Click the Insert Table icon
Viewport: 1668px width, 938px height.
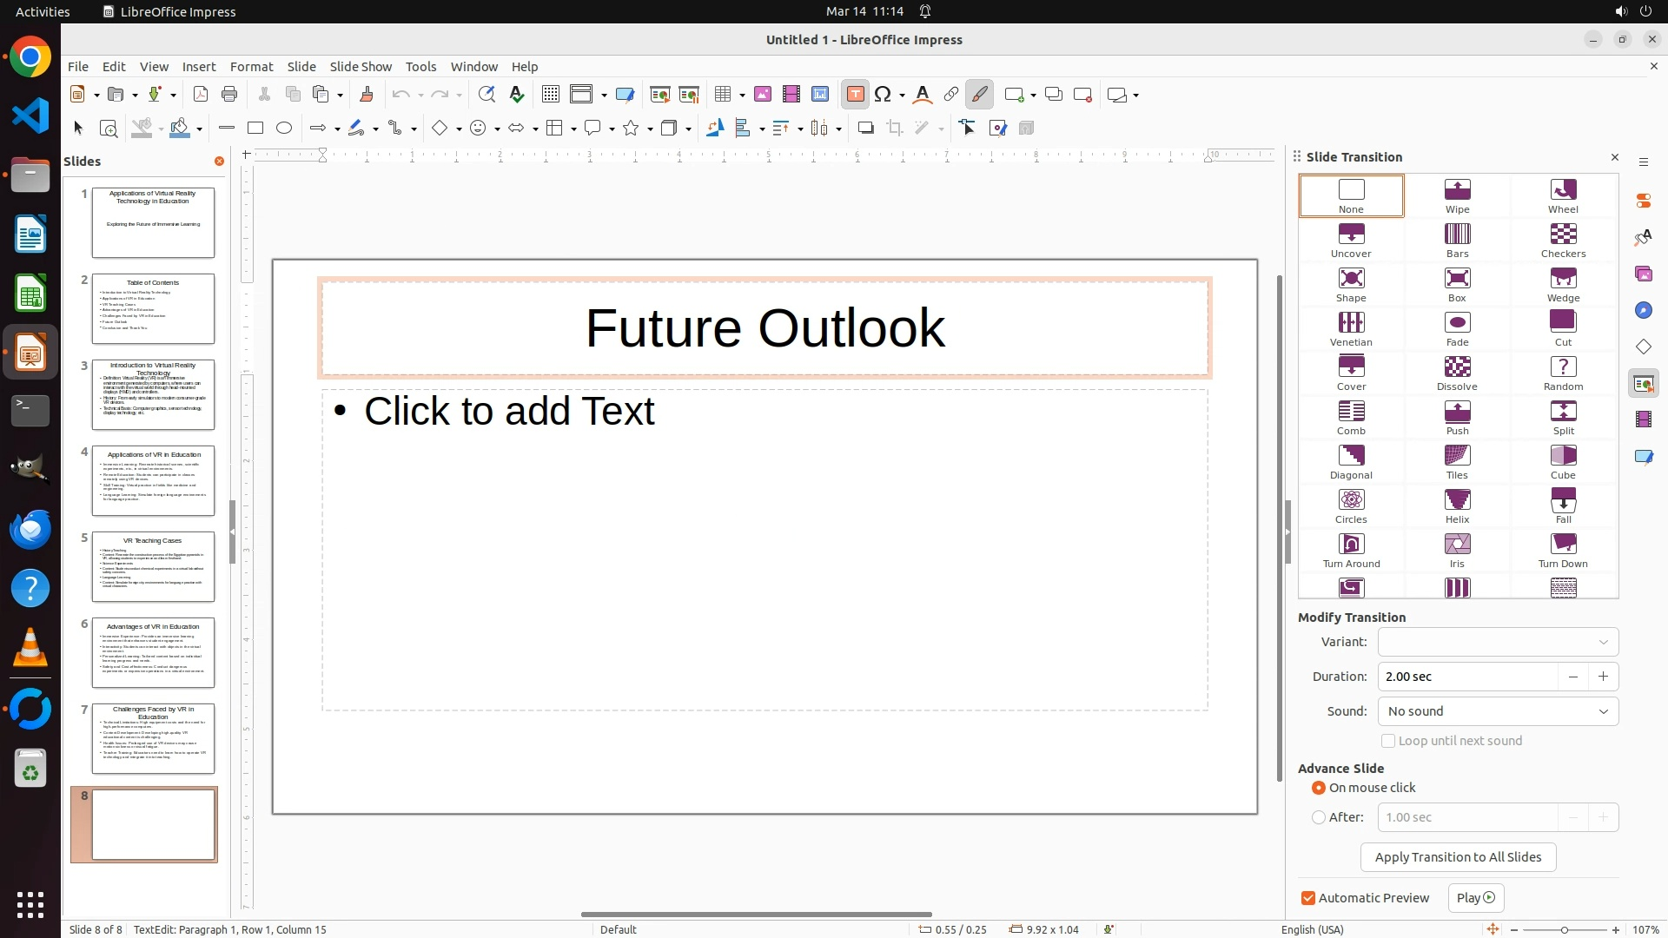click(x=723, y=95)
